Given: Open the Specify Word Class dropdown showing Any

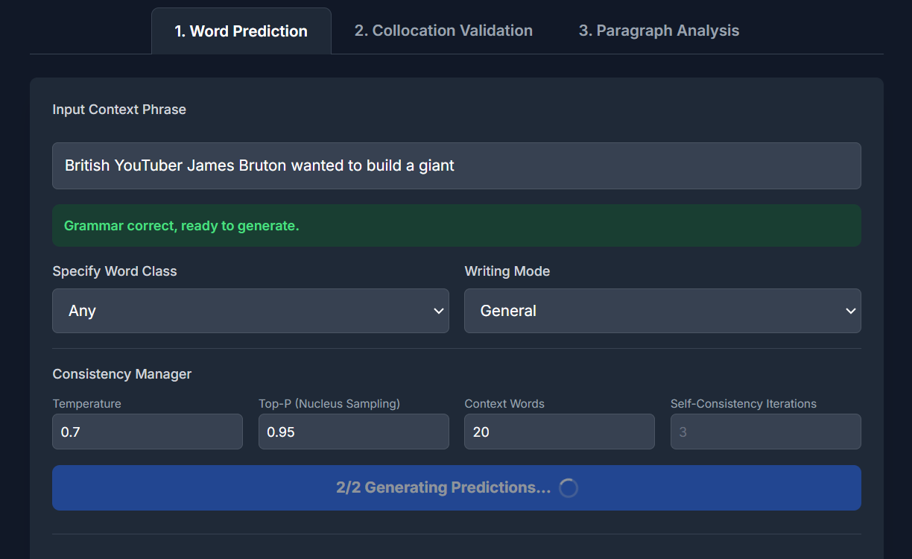Looking at the screenshot, I should (x=250, y=311).
